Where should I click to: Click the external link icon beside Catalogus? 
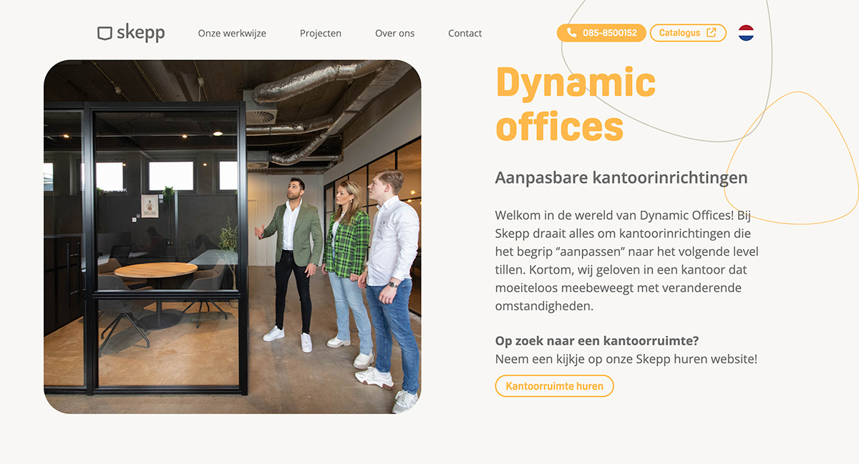tap(711, 33)
